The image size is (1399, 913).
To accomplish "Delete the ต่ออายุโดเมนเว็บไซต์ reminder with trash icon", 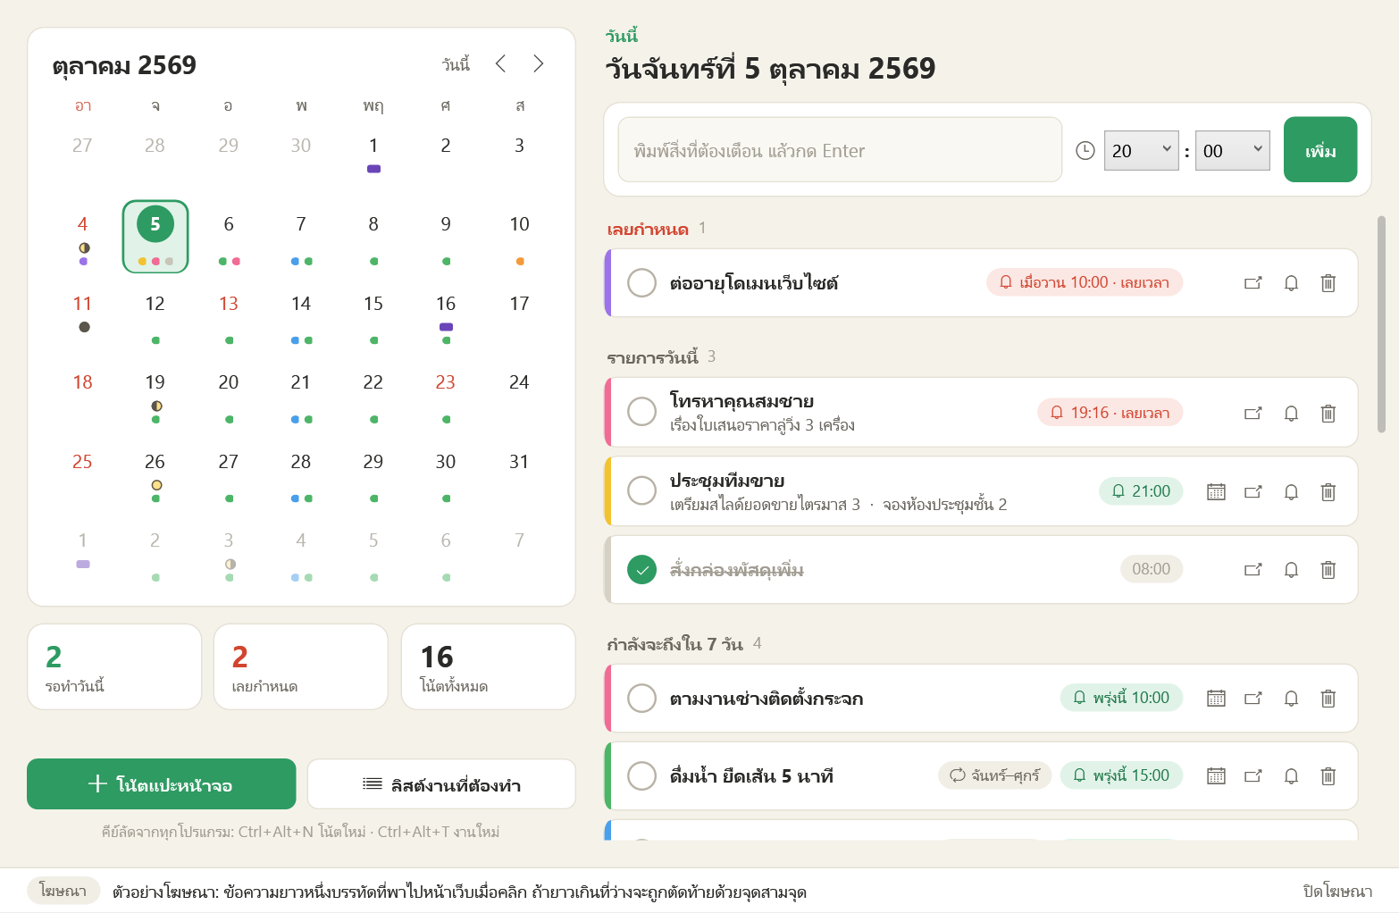I will (1328, 283).
